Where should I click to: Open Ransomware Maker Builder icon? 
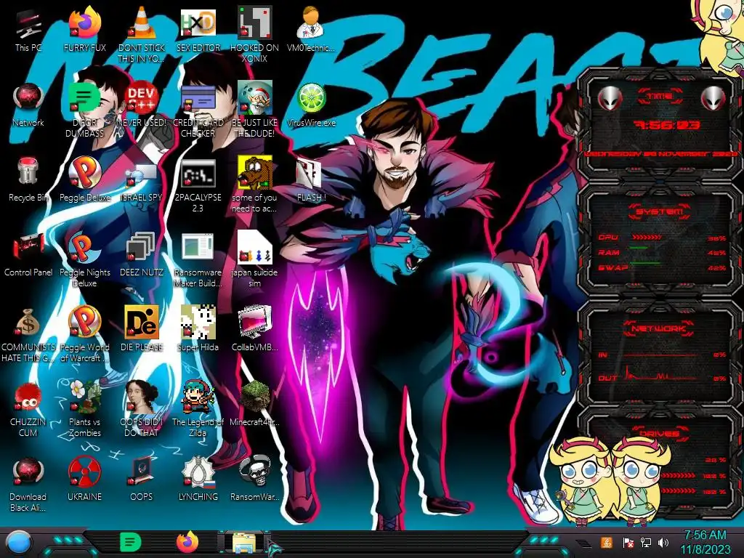(198, 260)
